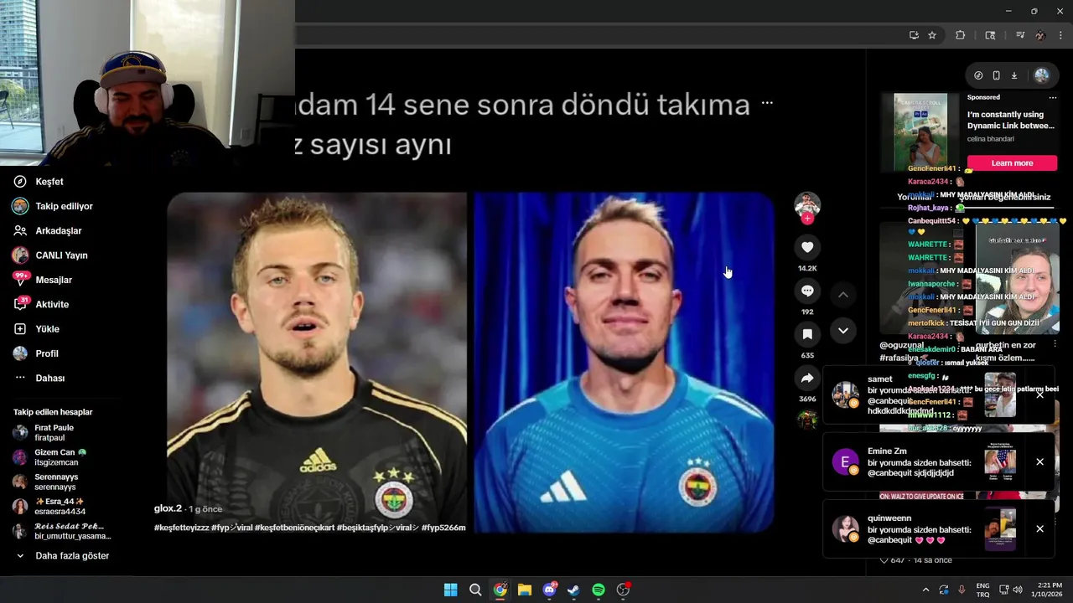Open video options three-dot menu beside title
This screenshot has width=1073, height=603.
(x=767, y=103)
